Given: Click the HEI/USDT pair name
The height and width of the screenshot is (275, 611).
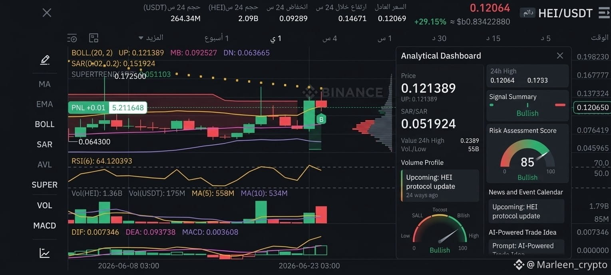Looking at the screenshot, I should 565,13.
